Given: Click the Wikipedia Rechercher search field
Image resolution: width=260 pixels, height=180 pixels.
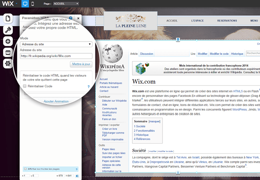Looking at the screenshot, I should [253, 53].
